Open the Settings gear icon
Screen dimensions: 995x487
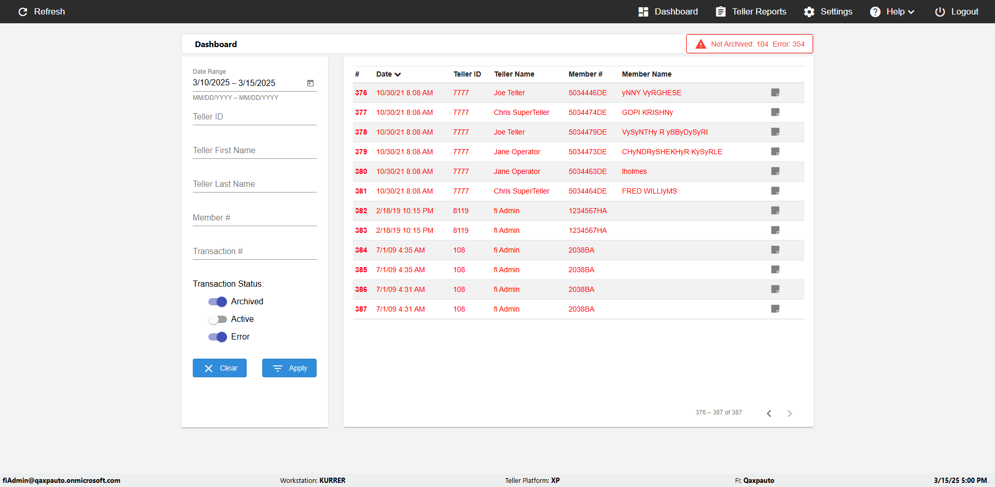[x=809, y=12]
